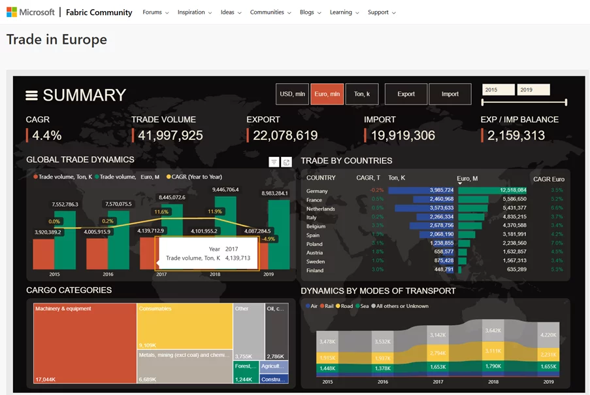Switch currency to USD, mln

point(291,94)
